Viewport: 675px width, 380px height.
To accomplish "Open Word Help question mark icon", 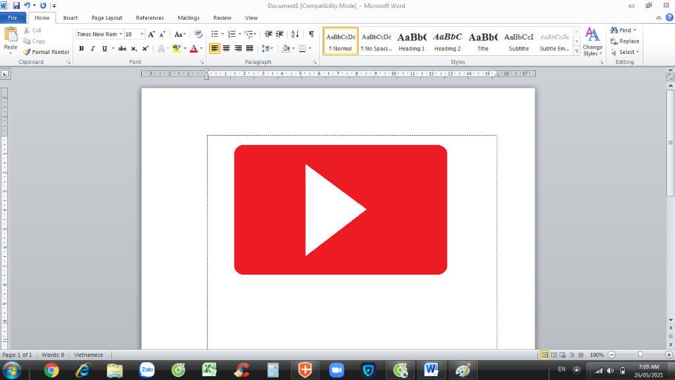I will (x=670, y=18).
